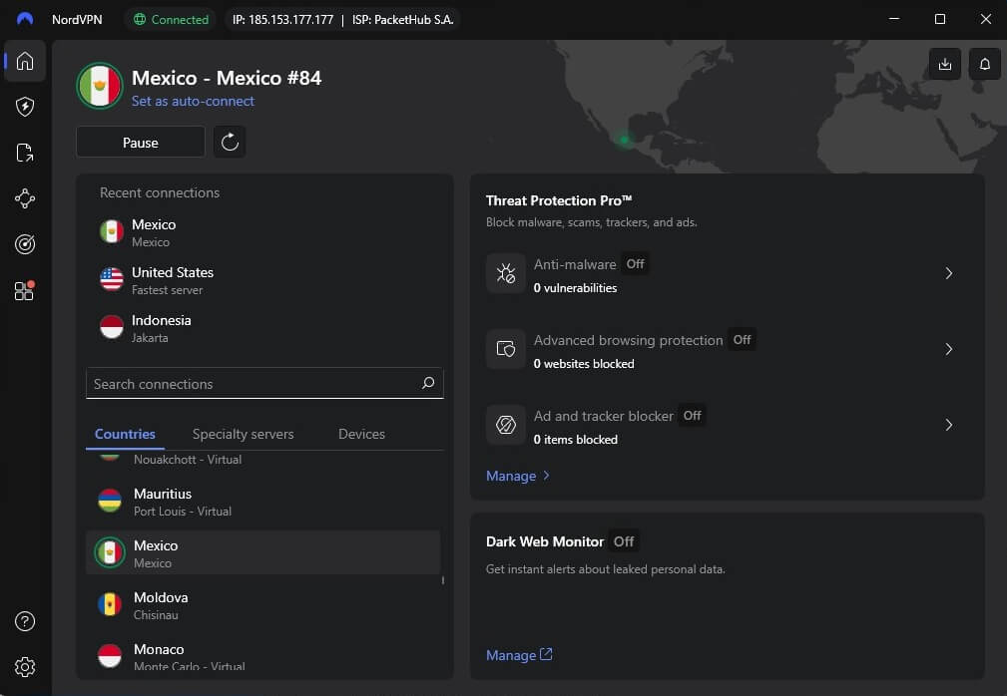Select Mauritius Port Louis - Virtual
This screenshot has height=696, width=1007.
click(x=263, y=501)
